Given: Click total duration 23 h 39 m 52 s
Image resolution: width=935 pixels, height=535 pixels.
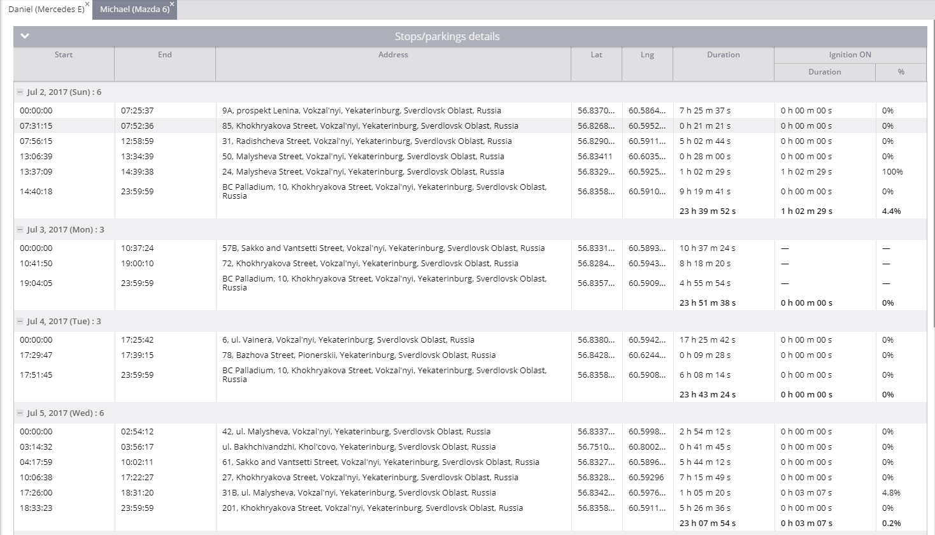Looking at the screenshot, I should point(708,211).
